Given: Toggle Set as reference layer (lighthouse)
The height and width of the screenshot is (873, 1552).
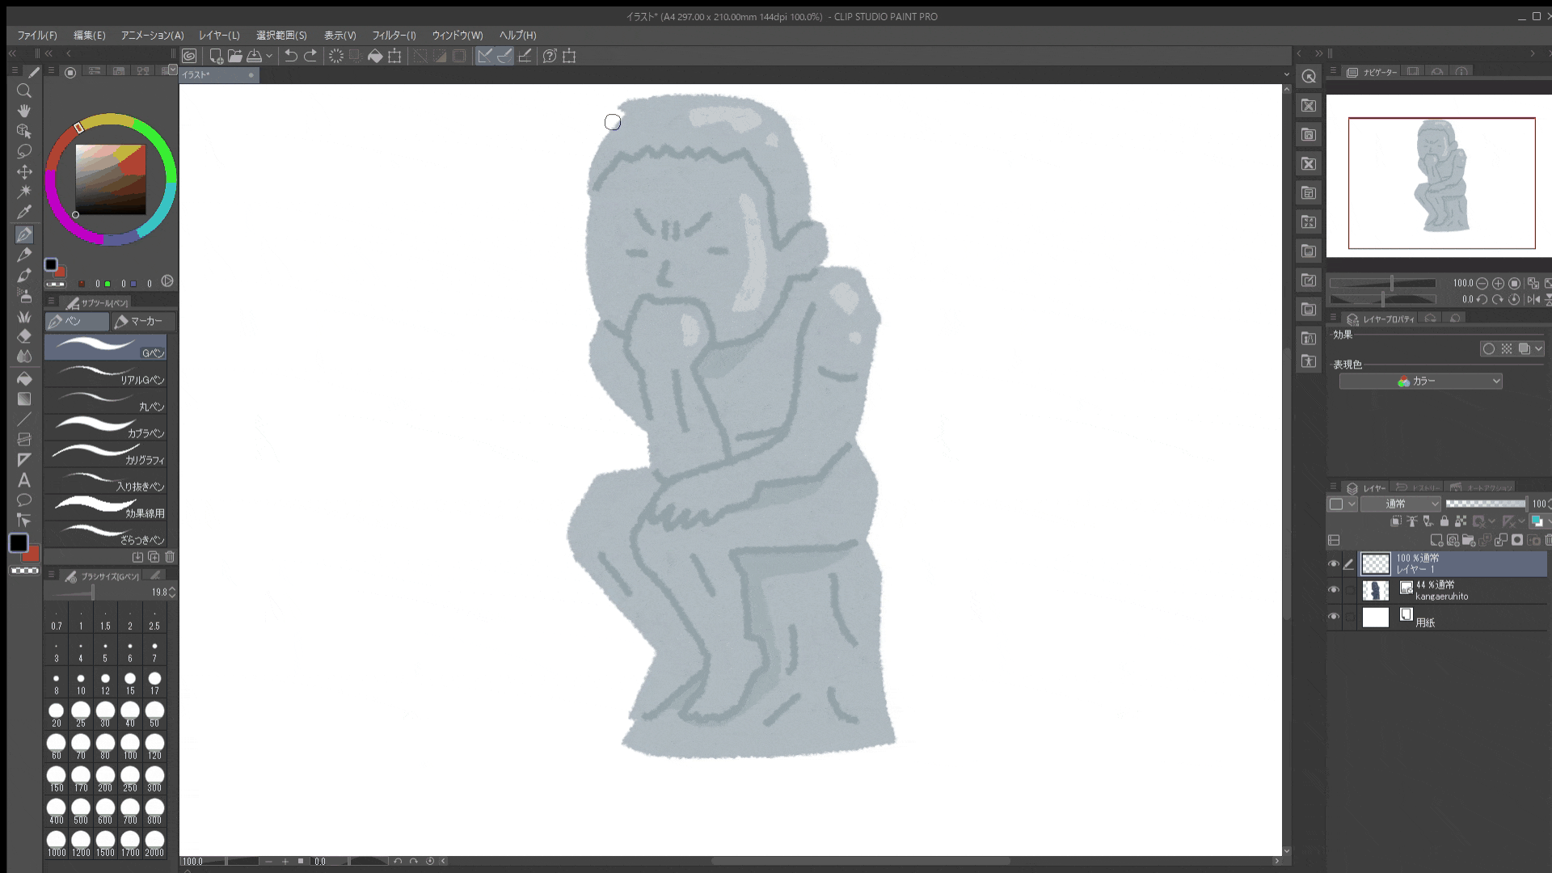Looking at the screenshot, I should click(x=1412, y=521).
